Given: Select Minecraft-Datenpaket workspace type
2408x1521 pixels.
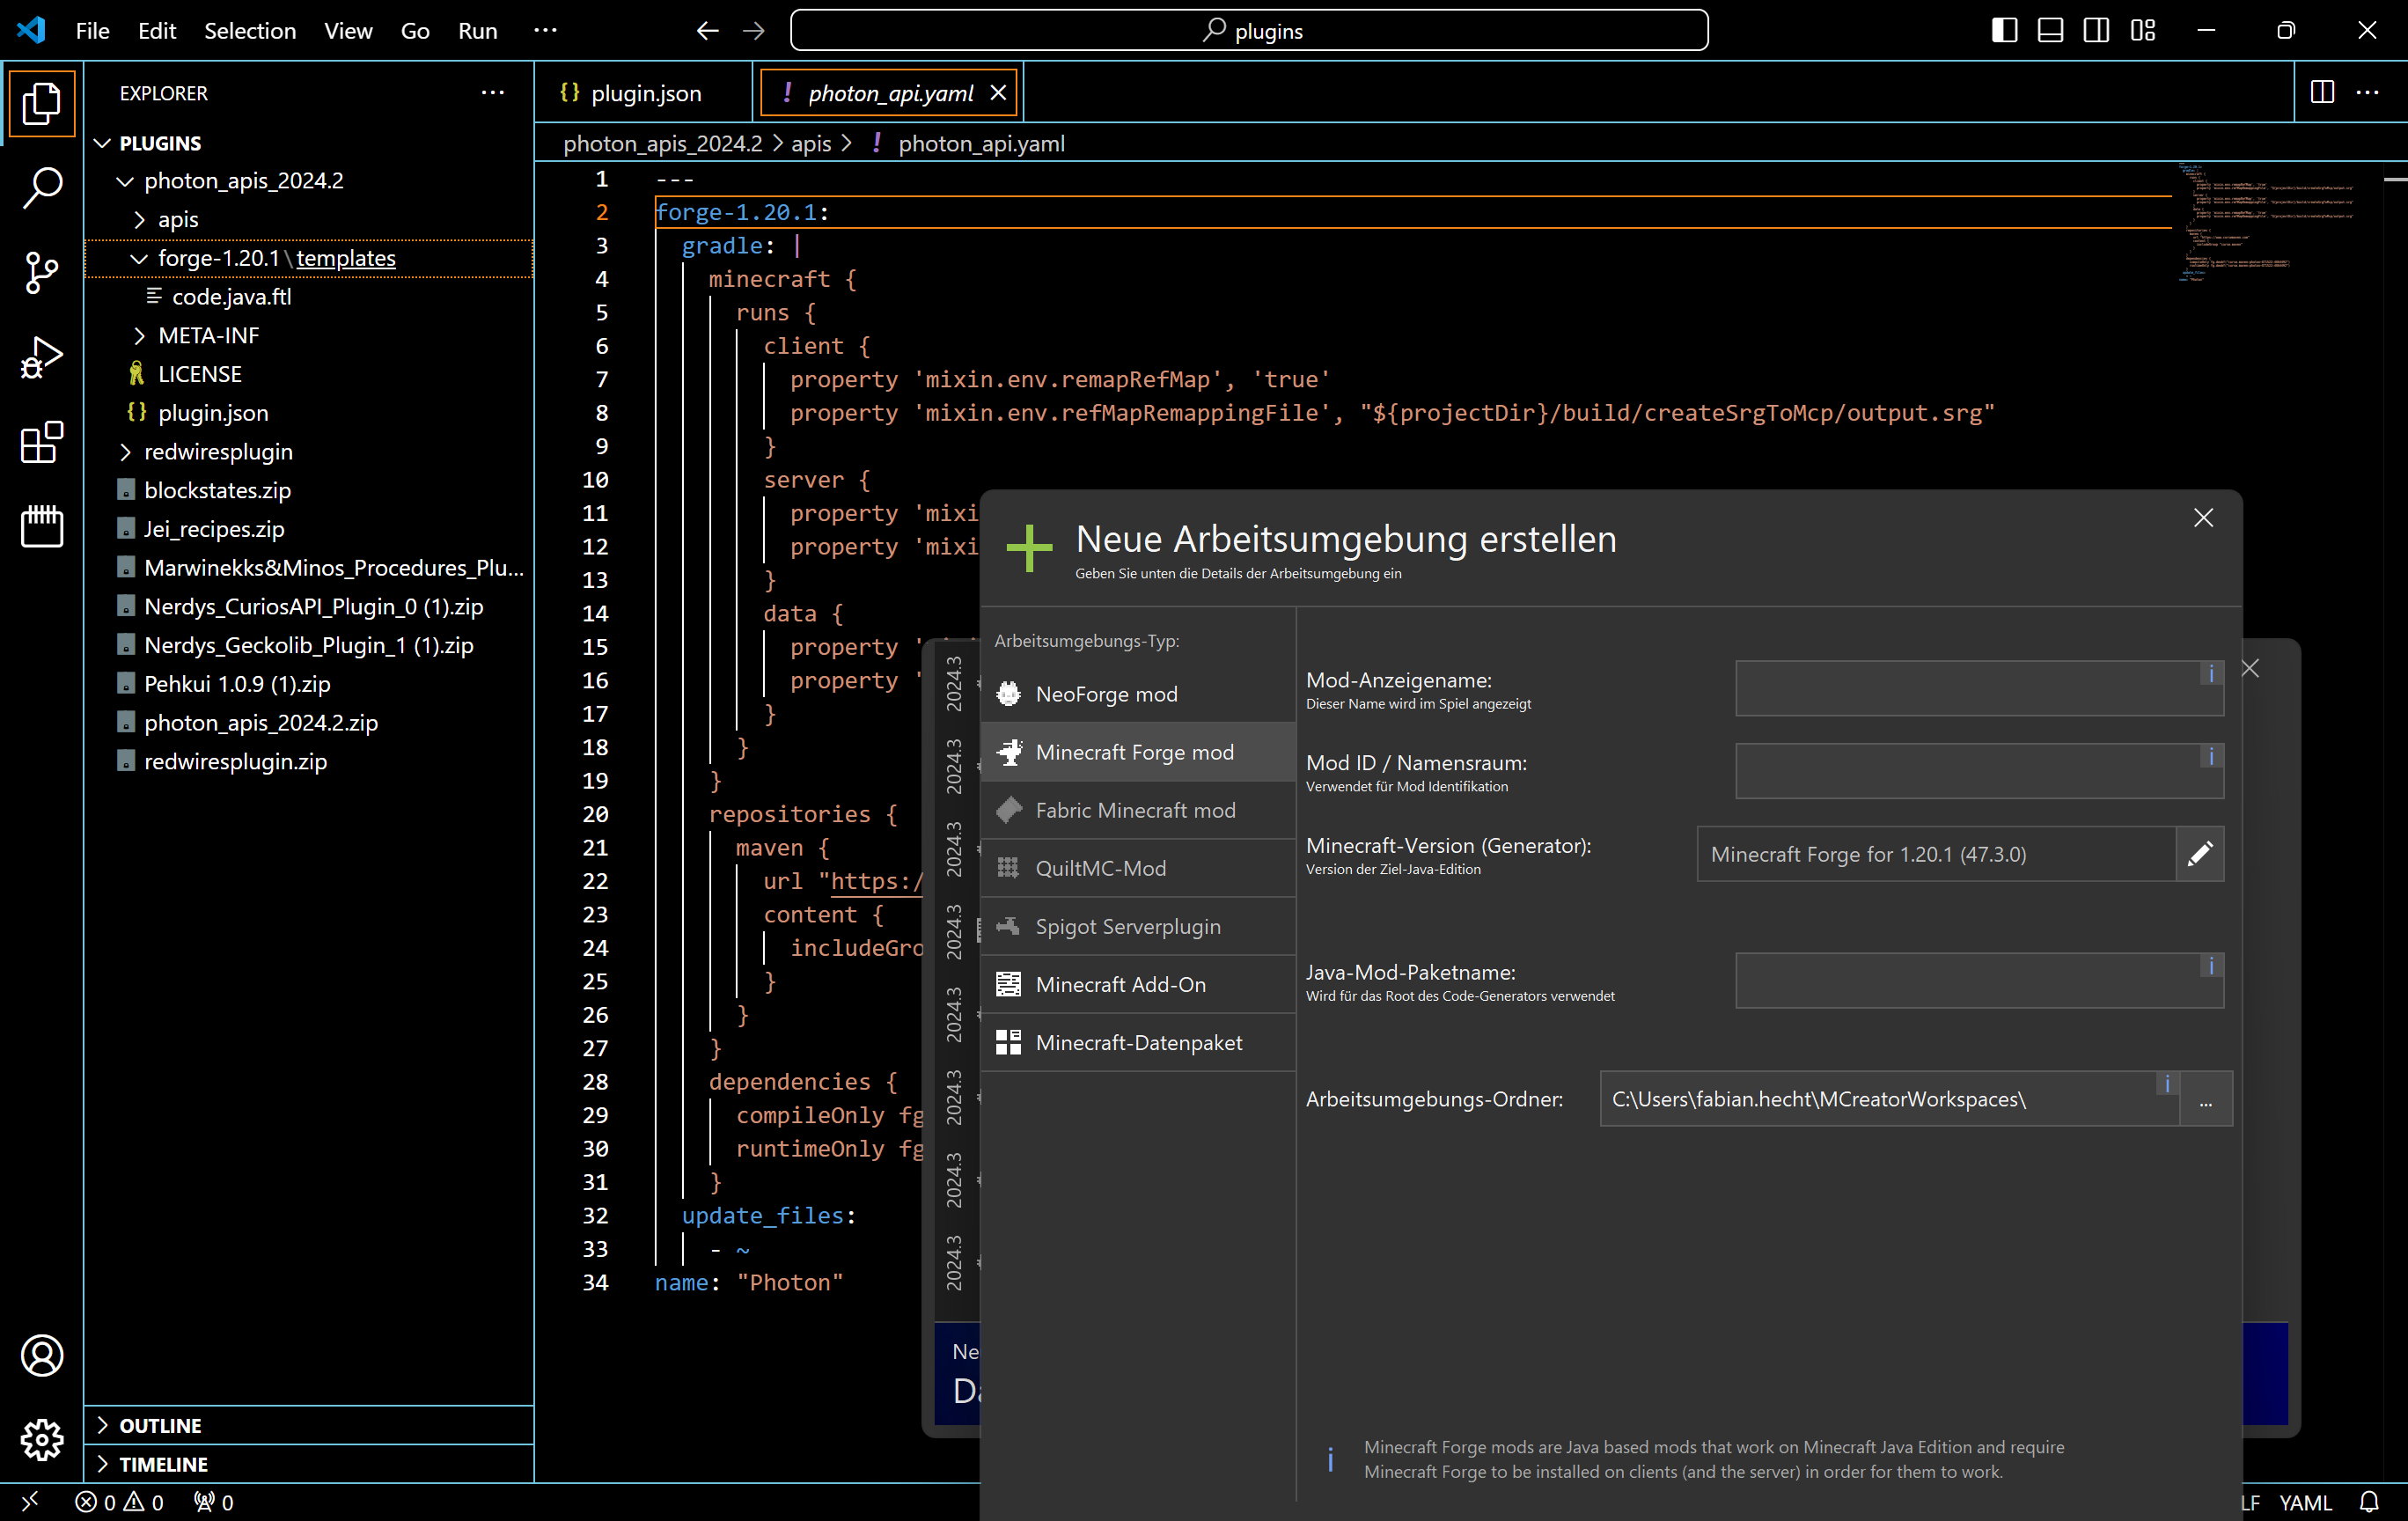Looking at the screenshot, I should tap(1138, 1042).
